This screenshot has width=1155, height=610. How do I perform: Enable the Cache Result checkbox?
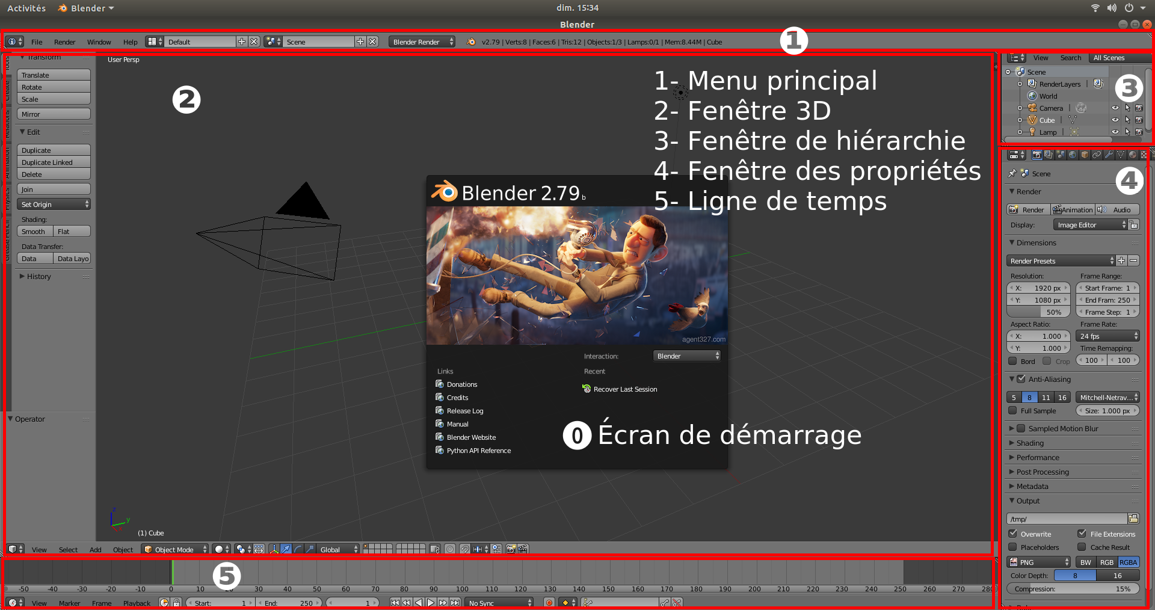pyautogui.click(x=1082, y=547)
